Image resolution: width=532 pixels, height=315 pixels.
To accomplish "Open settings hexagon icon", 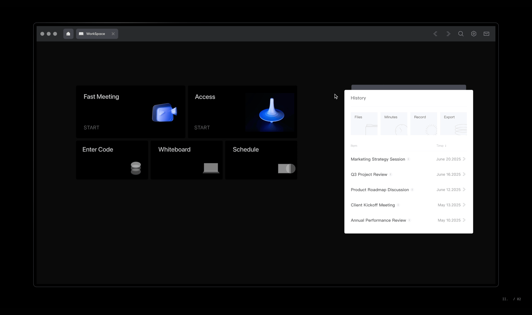I will coord(474,34).
